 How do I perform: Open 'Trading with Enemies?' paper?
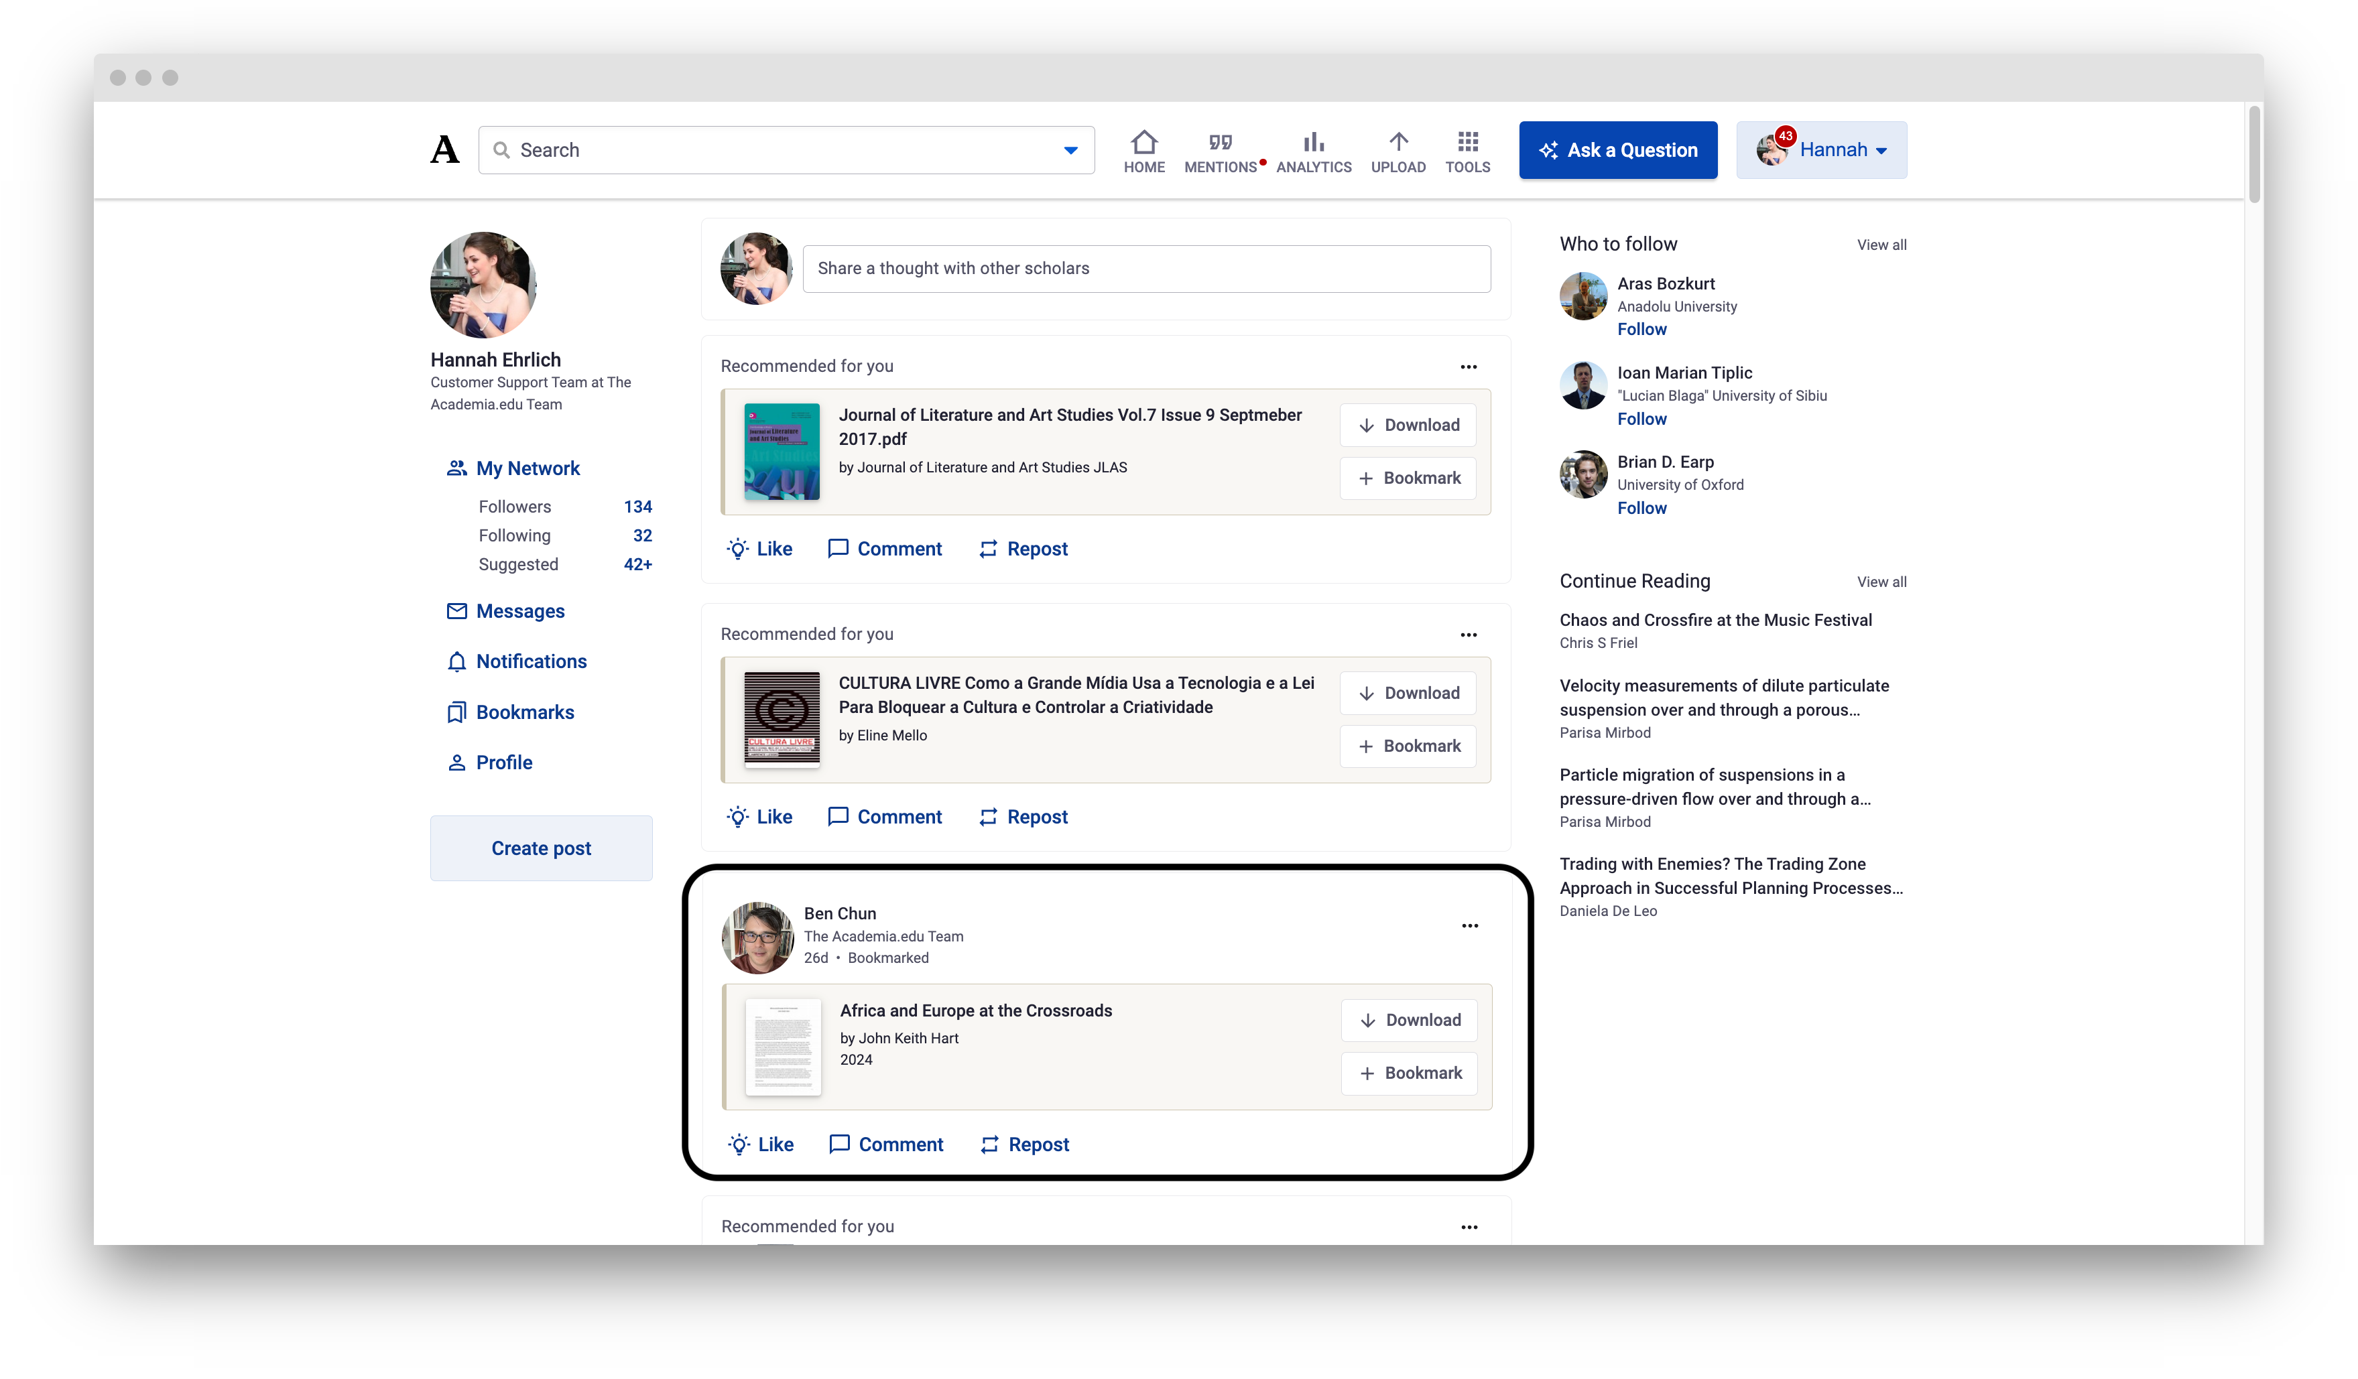click(x=1730, y=876)
